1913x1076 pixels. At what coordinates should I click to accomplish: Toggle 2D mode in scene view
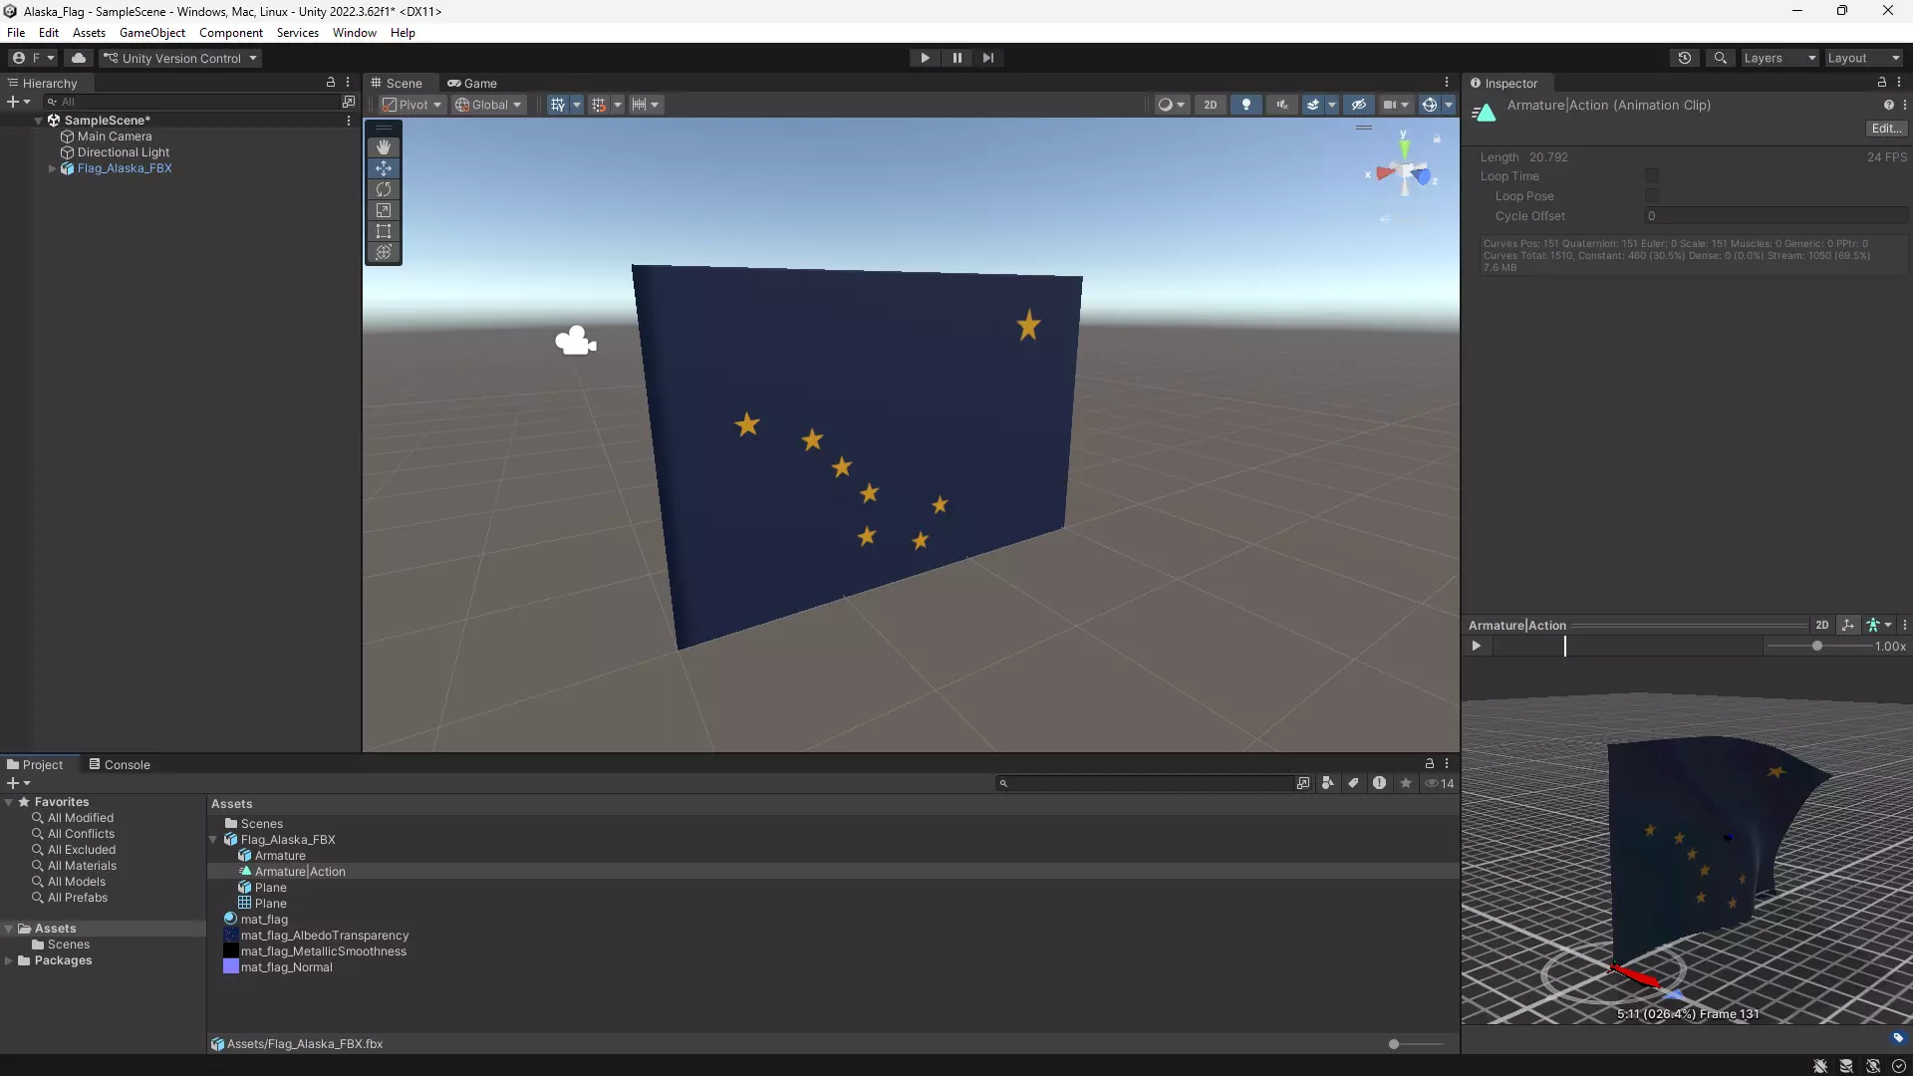pyautogui.click(x=1211, y=105)
